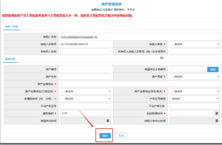
Task: Expand the 房产用途 dropdown
Action: [195, 77]
